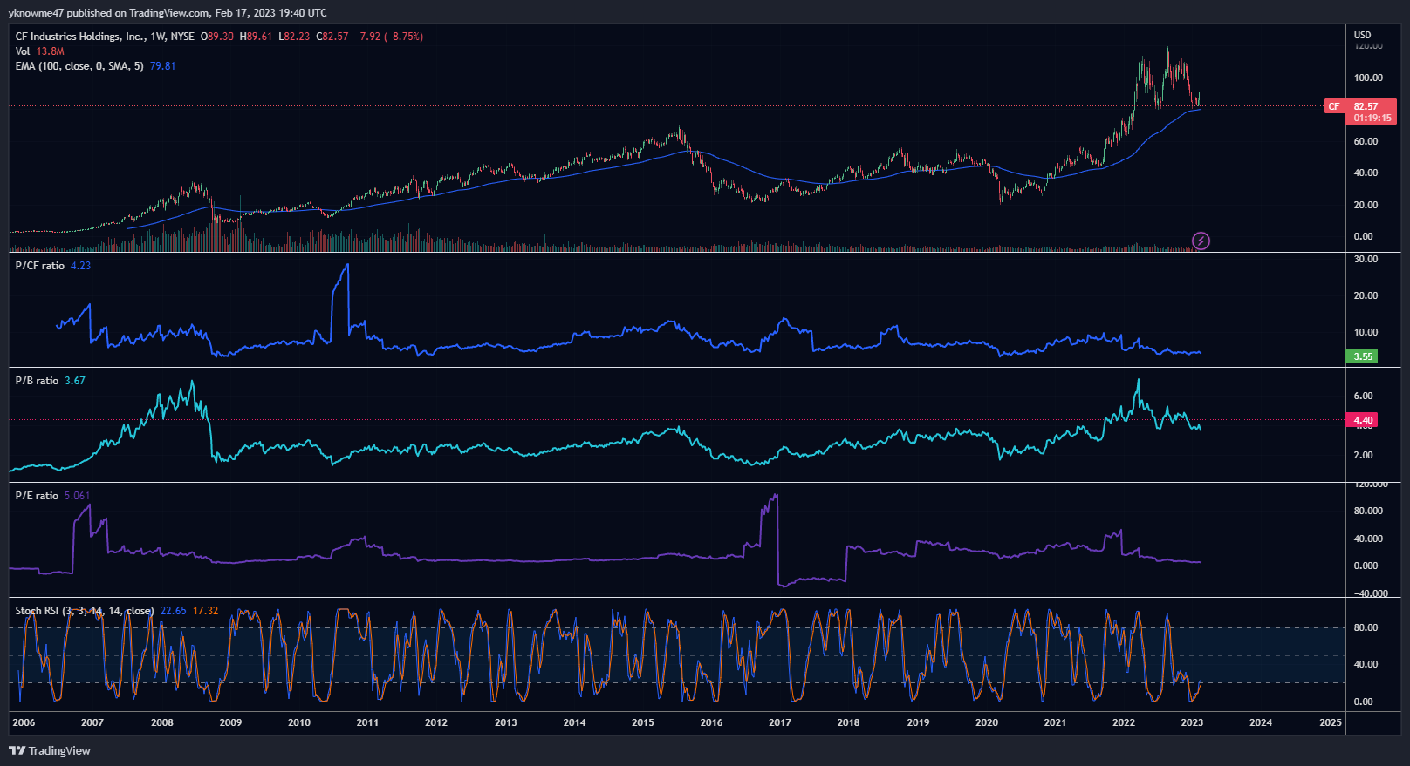
Task: Click the 2025 year label on time axis
Action: tap(1331, 722)
